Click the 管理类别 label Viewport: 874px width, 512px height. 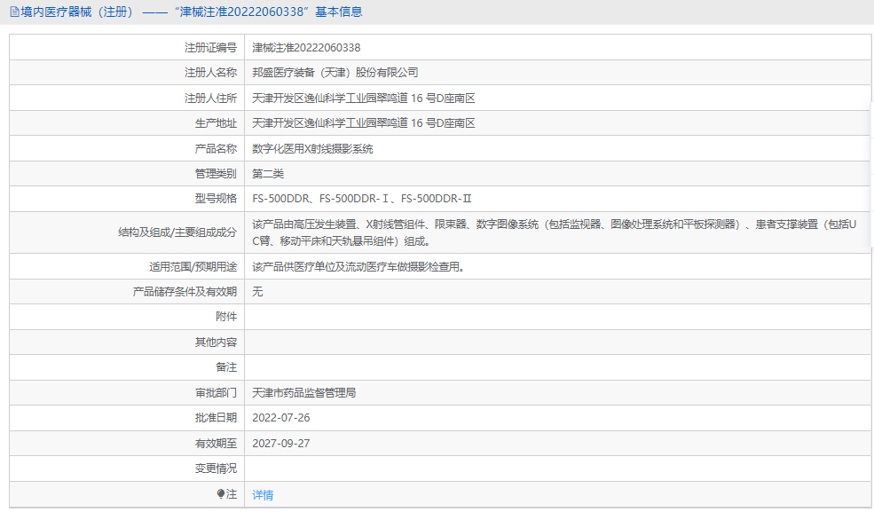[x=216, y=174]
